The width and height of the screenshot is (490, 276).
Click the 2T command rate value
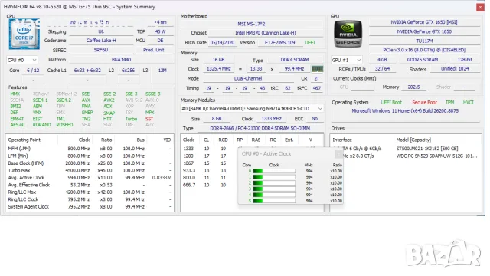pos(316,78)
